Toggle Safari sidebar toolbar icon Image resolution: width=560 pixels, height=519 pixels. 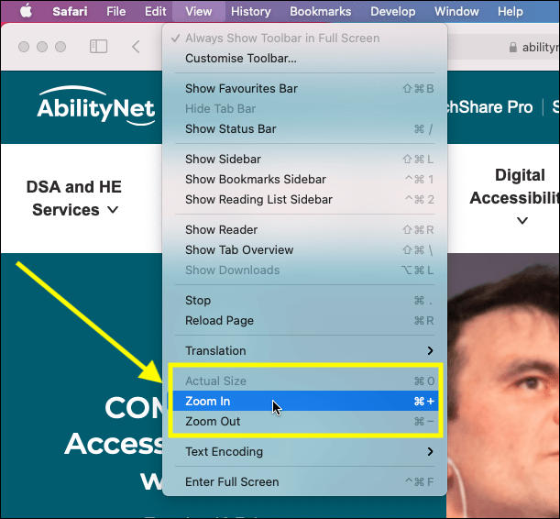pyautogui.click(x=98, y=47)
